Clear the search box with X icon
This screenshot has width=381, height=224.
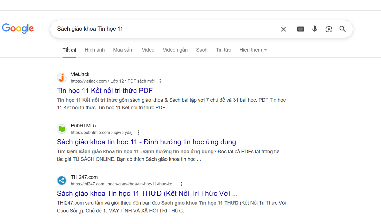pyautogui.click(x=283, y=29)
